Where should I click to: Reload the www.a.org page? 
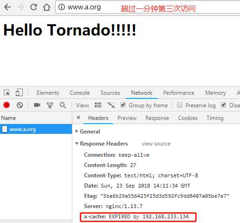(34, 7)
